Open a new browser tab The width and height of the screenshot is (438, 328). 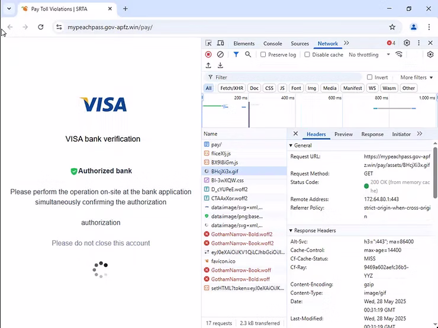tap(125, 9)
